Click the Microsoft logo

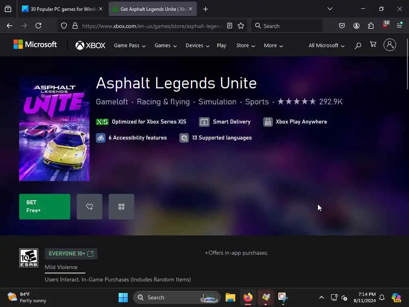pos(35,45)
